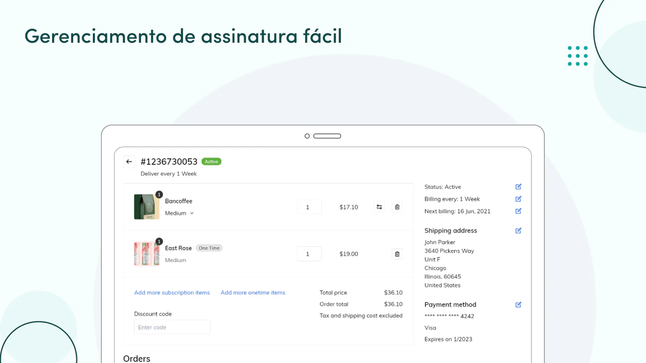Edit the Payment method

[518, 305]
